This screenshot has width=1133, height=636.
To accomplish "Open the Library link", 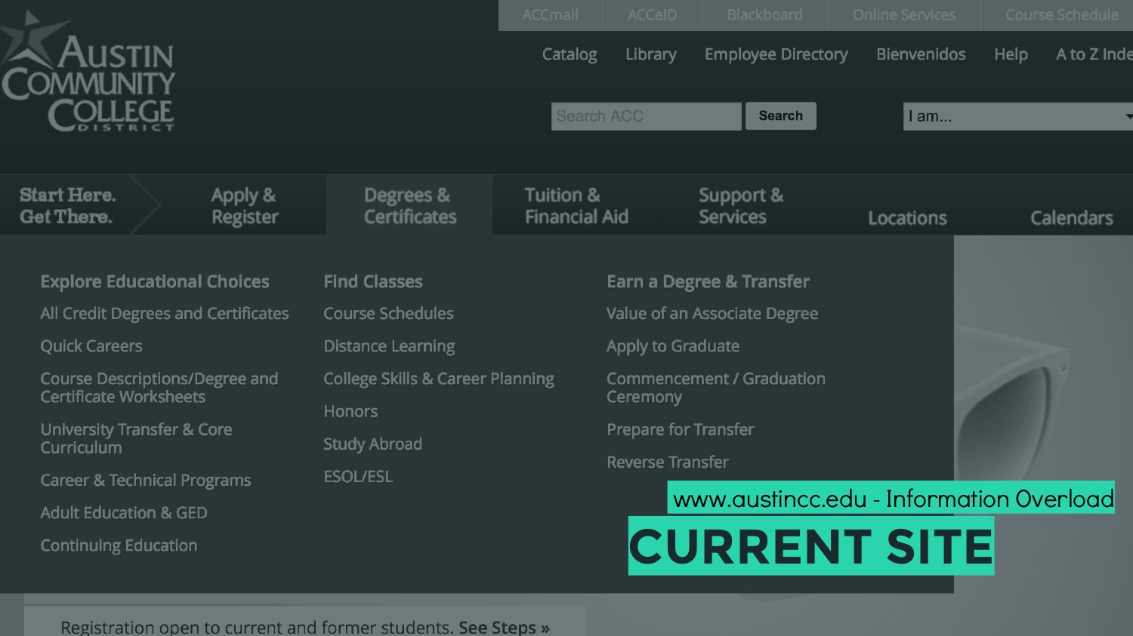I will 650,54.
